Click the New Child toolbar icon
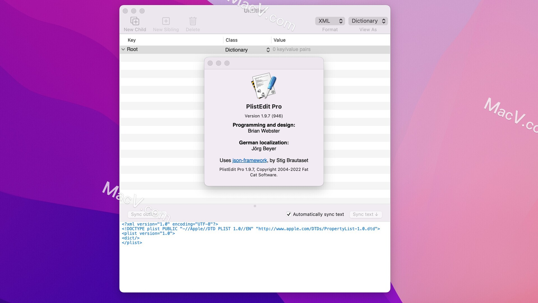 [135, 21]
